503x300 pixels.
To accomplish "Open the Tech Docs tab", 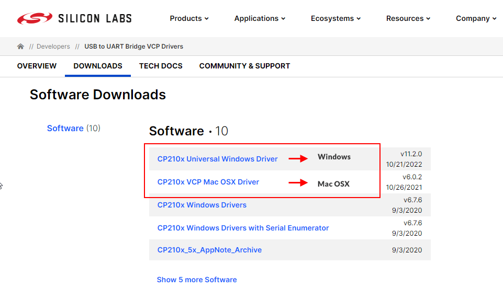I will tap(161, 66).
